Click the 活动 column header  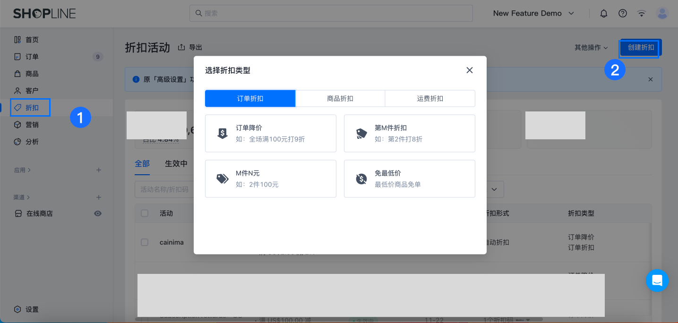click(166, 213)
